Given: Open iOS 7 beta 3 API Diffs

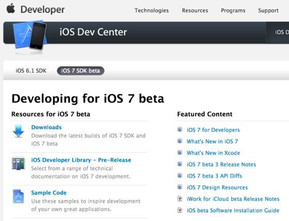Looking at the screenshot, I should tap(214, 176).
